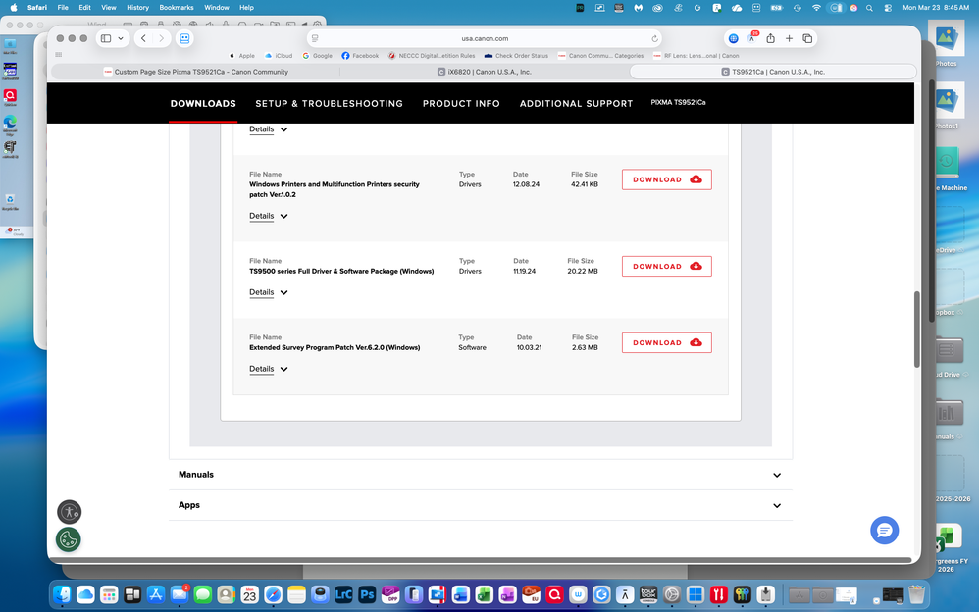Open the cookie preferences button
The width and height of the screenshot is (979, 612).
click(69, 539)
